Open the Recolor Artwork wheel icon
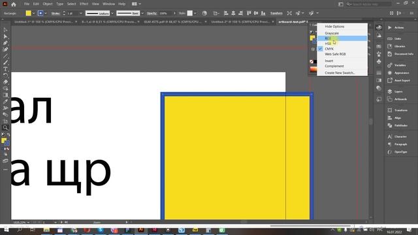The height and width of the screenshot is (235, 418). 204,13
